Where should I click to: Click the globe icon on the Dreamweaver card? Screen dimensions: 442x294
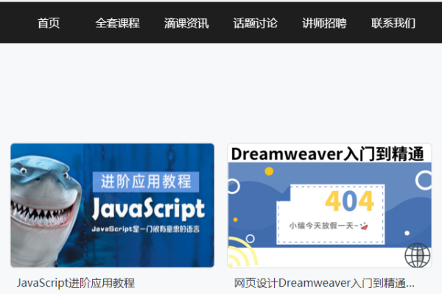pyautogui.click(x=418, y=255)
